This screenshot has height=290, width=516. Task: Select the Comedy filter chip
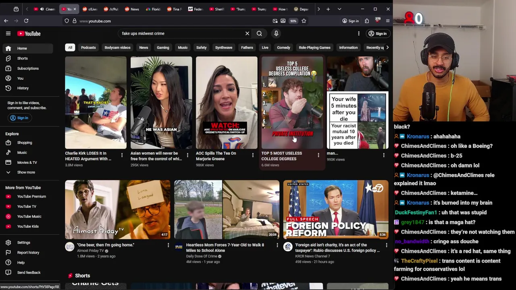pyautogui.click(x=283, y=48)
